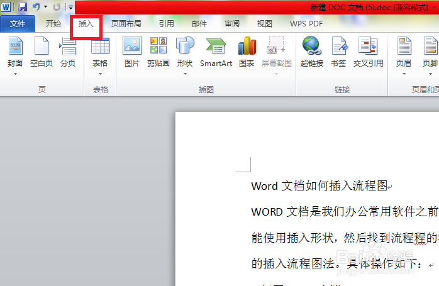Switch to the 开始 tab

[53, 23]
